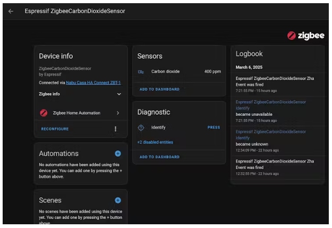Open the three-dot device menu

coord(116,129)
